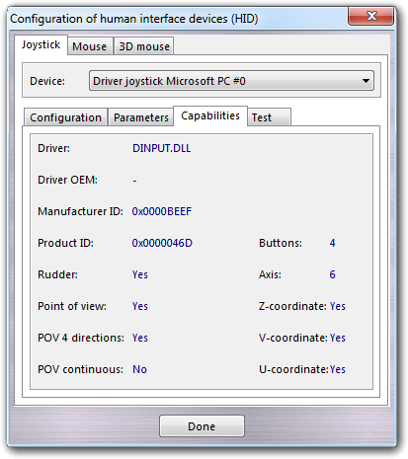This screenshot has height=459, width=408.
Task: Open the 3D mouse tab
Action: coord(144,46)
